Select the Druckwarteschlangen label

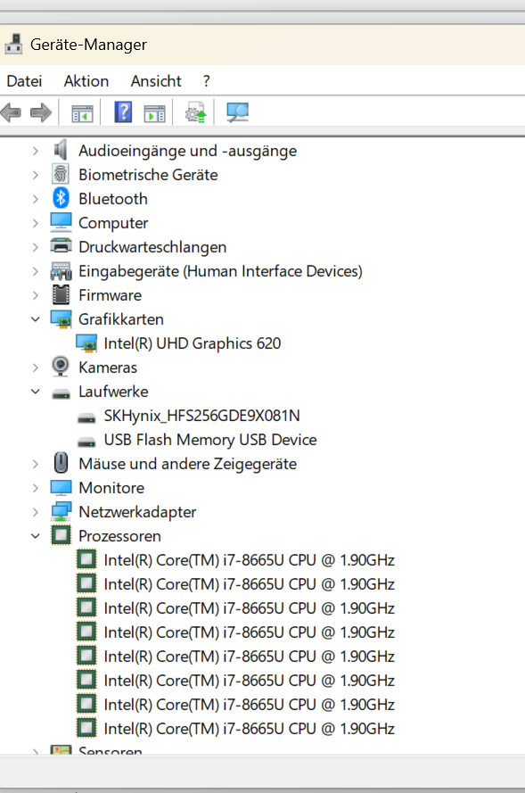click(x=152, y=247)
